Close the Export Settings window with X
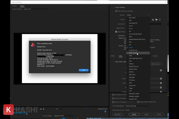 pos(174,2)
